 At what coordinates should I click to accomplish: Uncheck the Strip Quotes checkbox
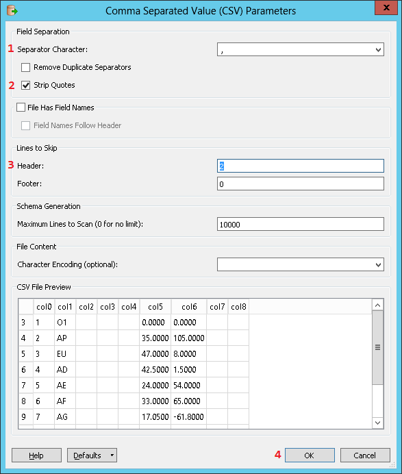tap(26, 85)
